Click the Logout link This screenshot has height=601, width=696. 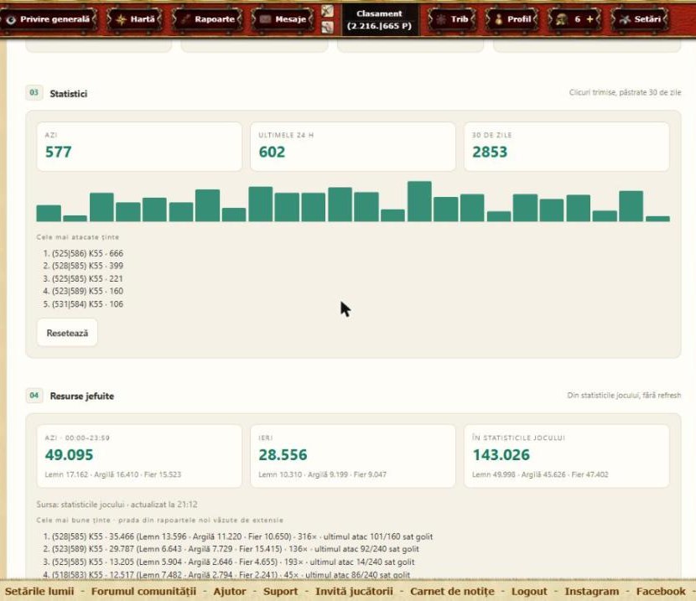(529, 591)
